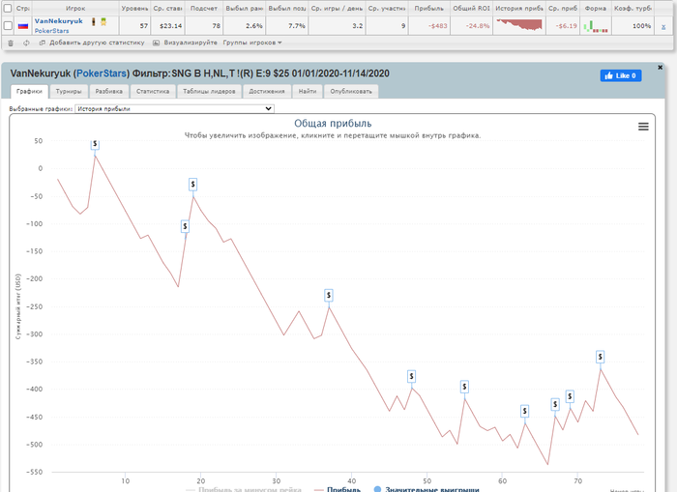Screen dimensions: 677x492
Task: Switch to Разбивка tab
Action: [108, 91]
